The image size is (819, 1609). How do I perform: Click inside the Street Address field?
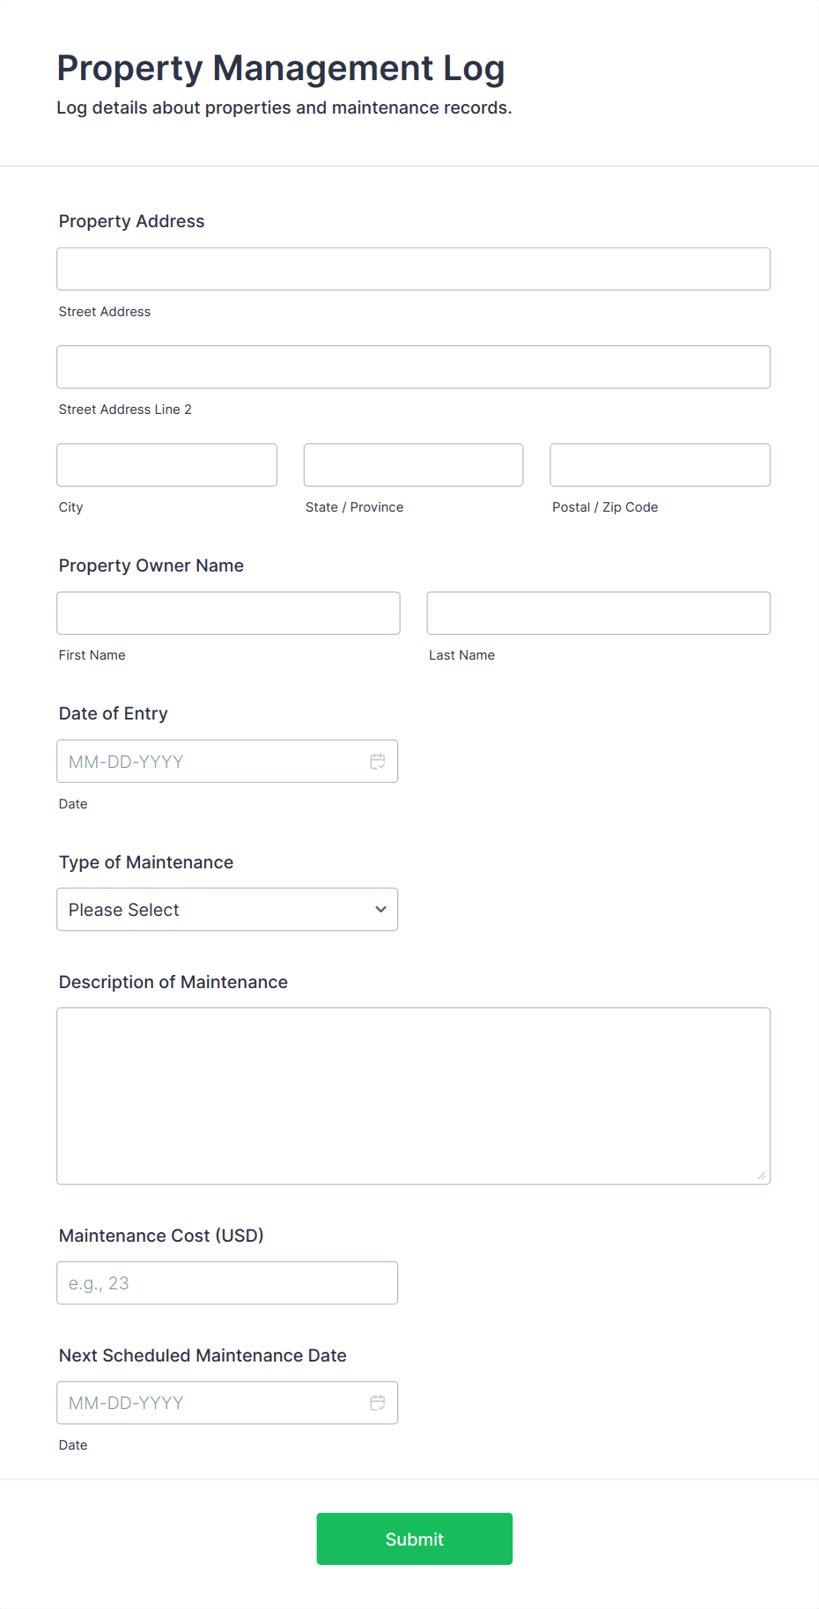[x=414, y=269]
